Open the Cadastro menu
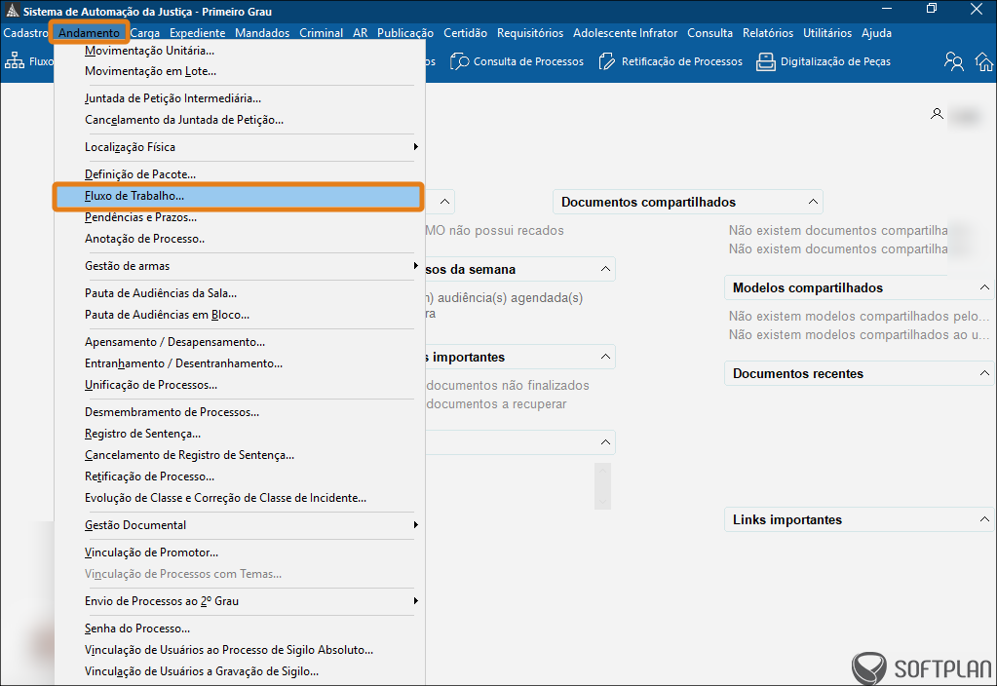Viewport: 997px width, 686px height. click(x=25, y=33)
